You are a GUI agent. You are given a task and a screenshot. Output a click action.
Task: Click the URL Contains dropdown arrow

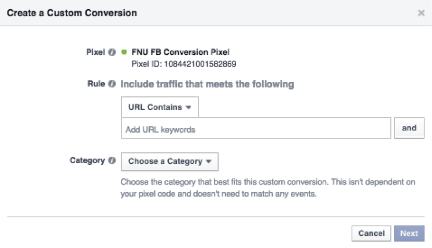[x=189, y=107]
